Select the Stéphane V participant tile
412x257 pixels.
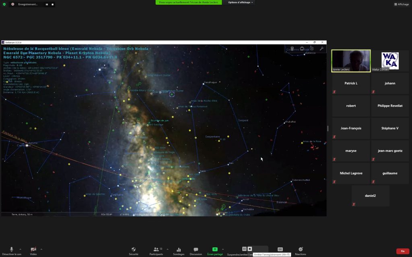point(390,128)
